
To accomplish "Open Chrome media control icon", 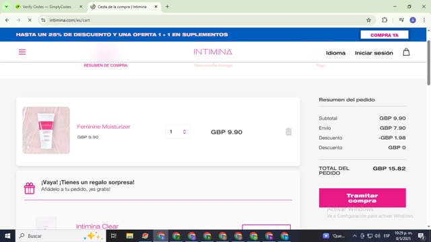I will pyautogui.click(x=401, y=20).
